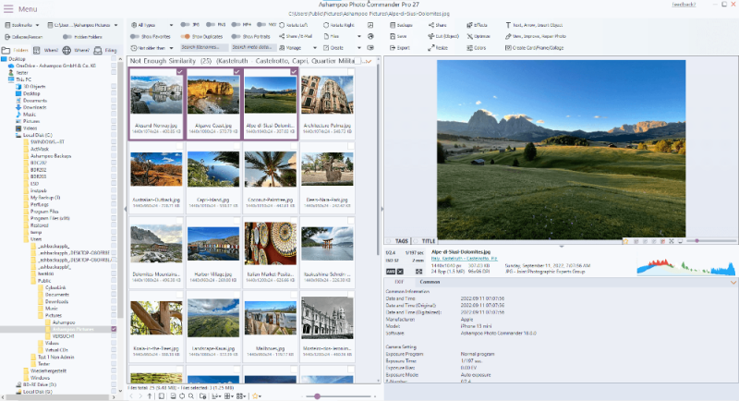Uncheck the Alesund Norway.jpg thumbnail checkbox

(179, 72)
